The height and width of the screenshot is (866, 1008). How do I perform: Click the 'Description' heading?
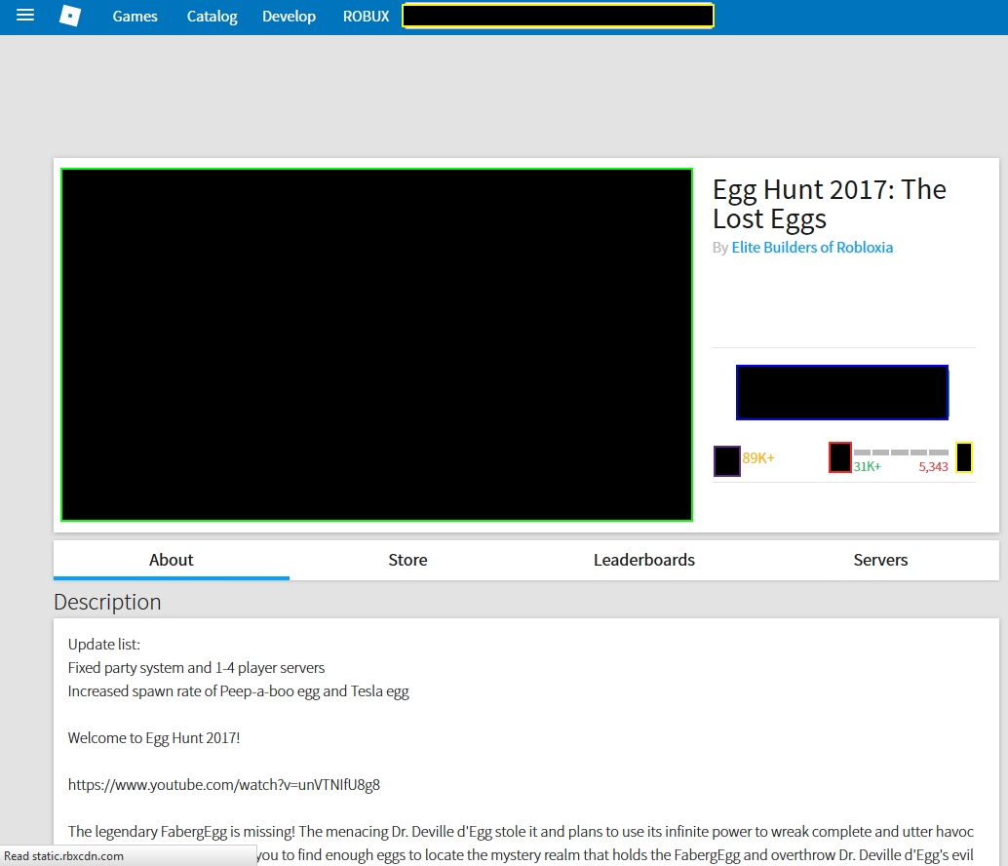pyautogui.click(x=107, y=602)
